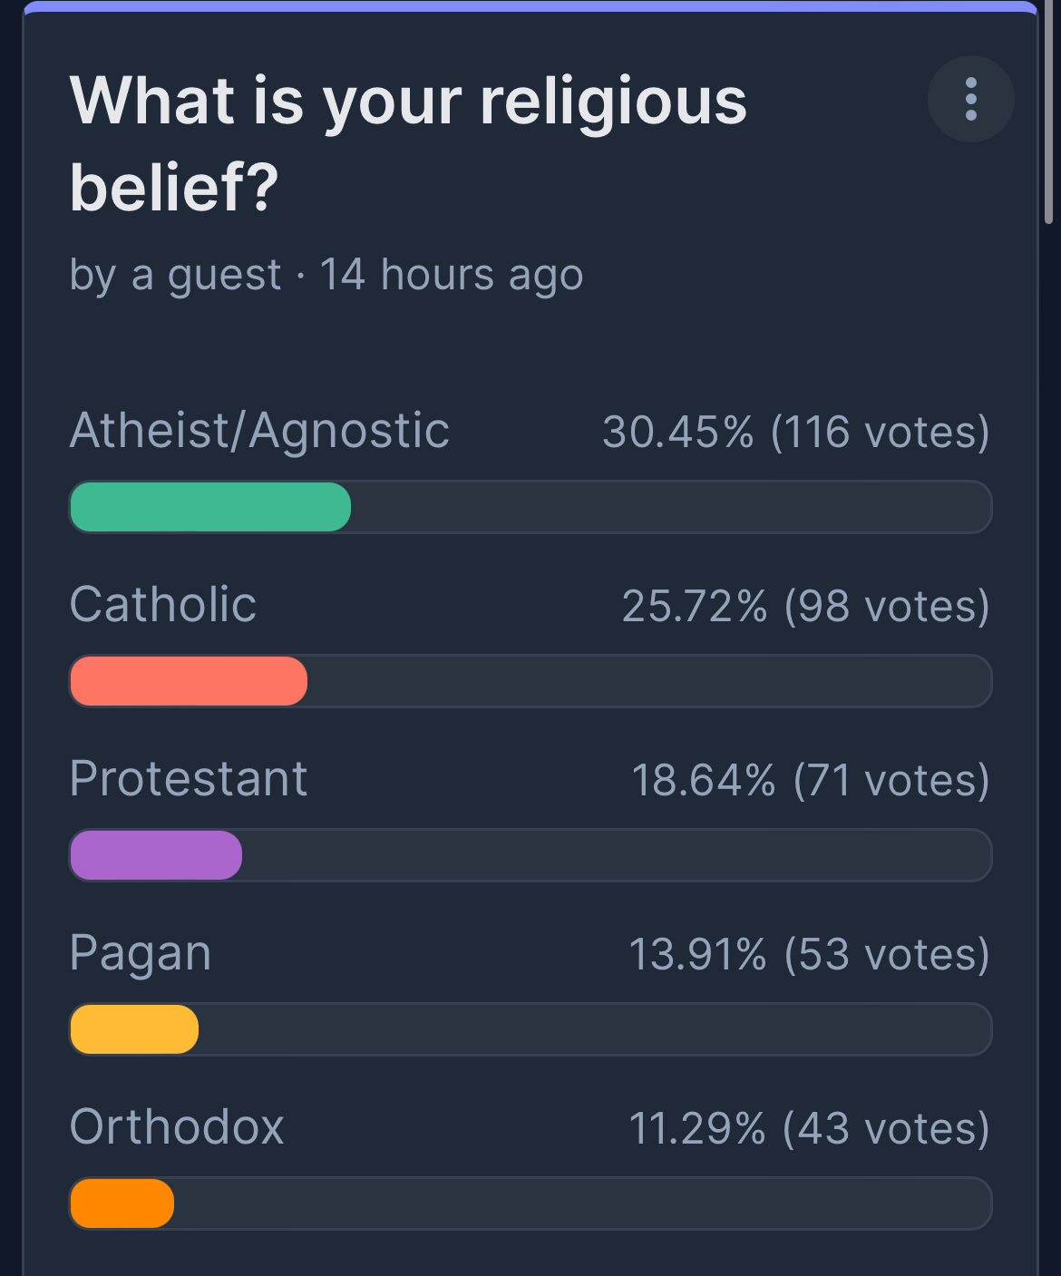Select the Protestant option label

pos(189,779)
